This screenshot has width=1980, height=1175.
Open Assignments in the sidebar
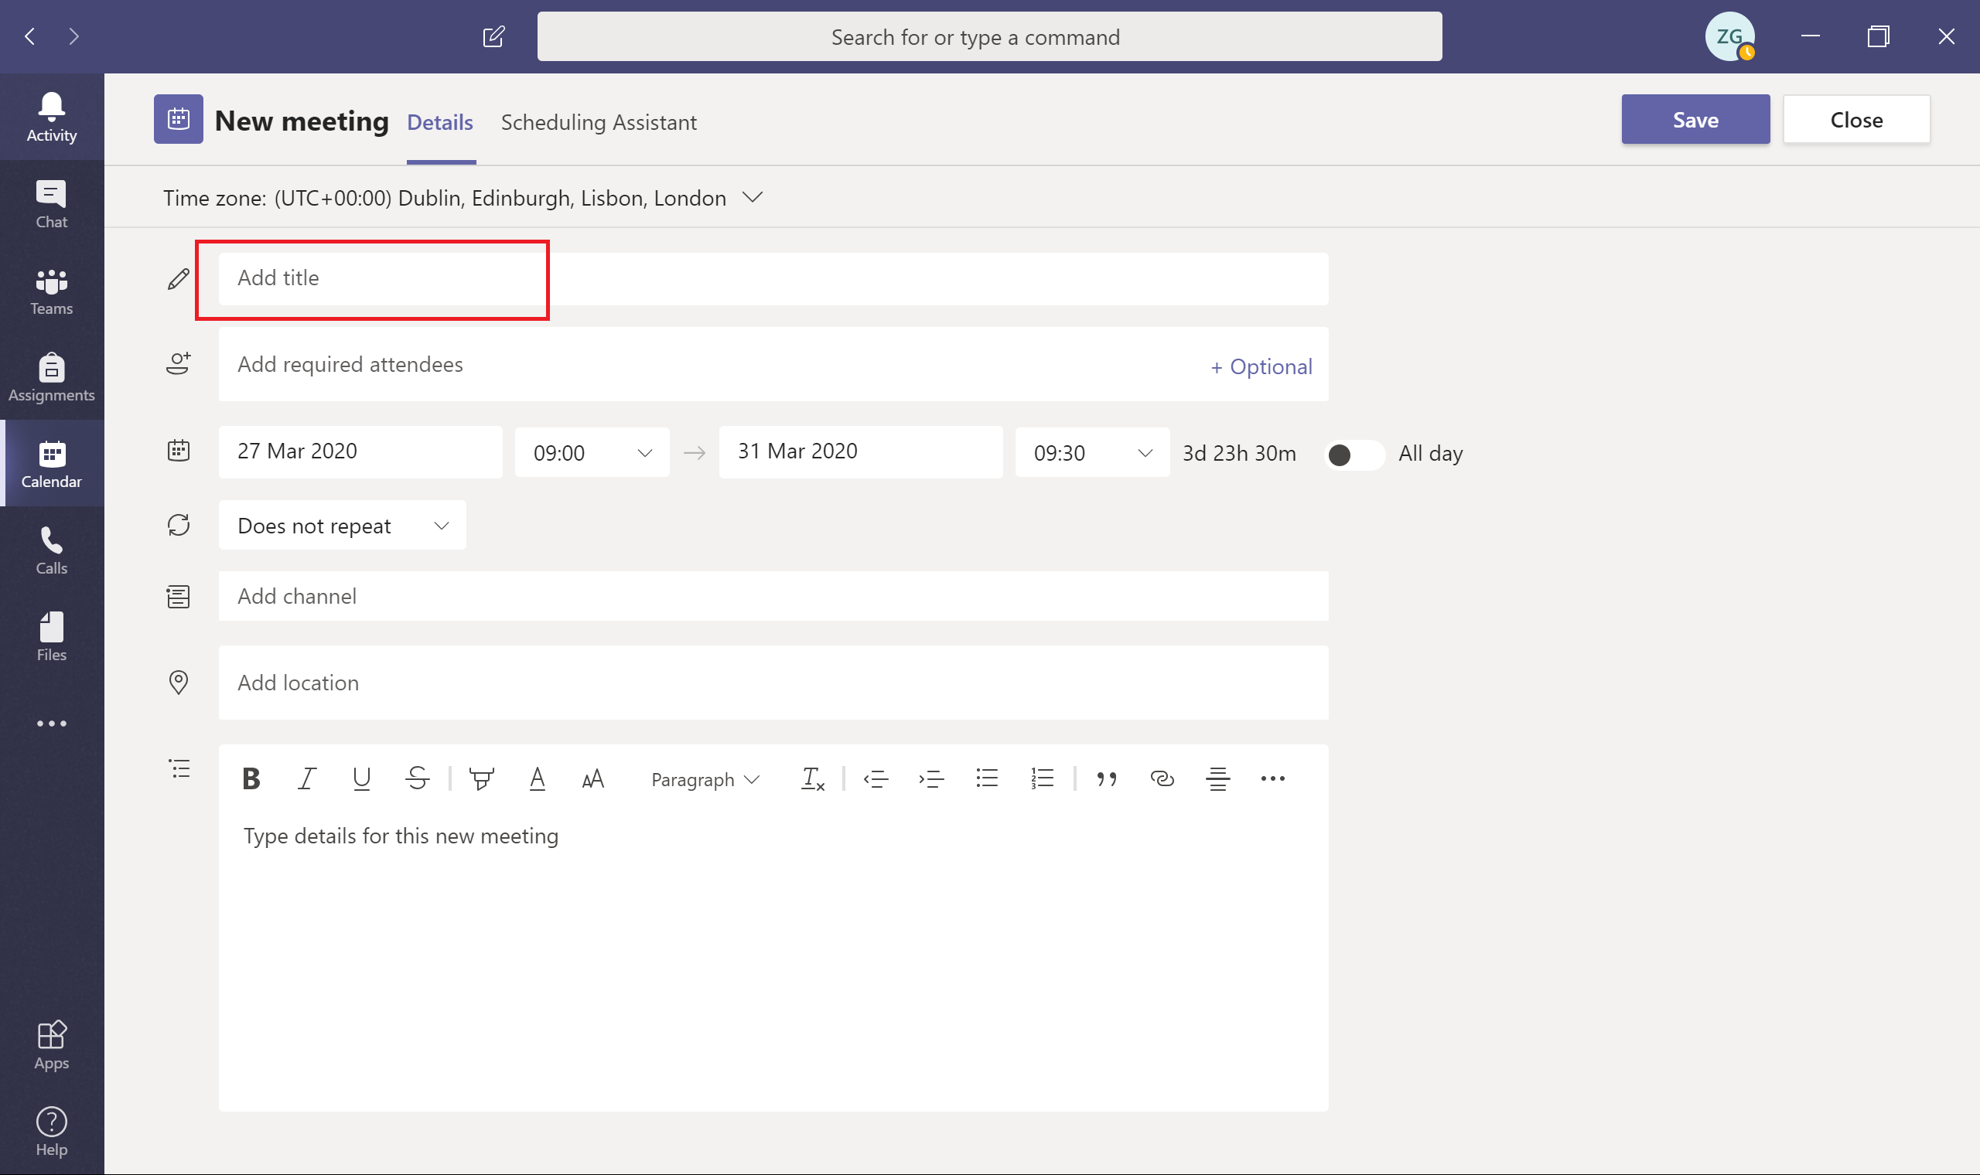tap(52, 377)
